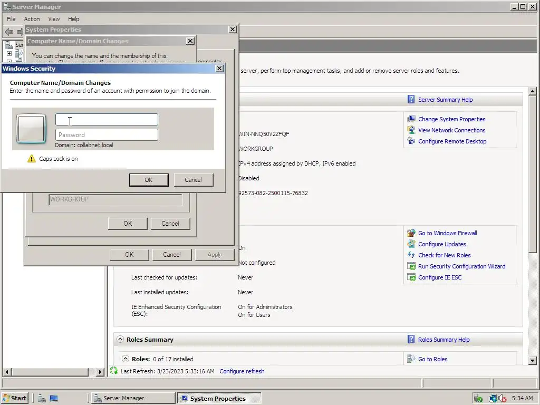
Task: Click the Change System Properties icon
Action: (411, 119)
